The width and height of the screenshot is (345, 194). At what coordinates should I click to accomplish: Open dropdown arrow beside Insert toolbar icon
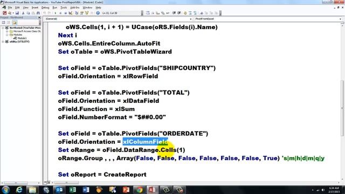(x=13, y=13)
